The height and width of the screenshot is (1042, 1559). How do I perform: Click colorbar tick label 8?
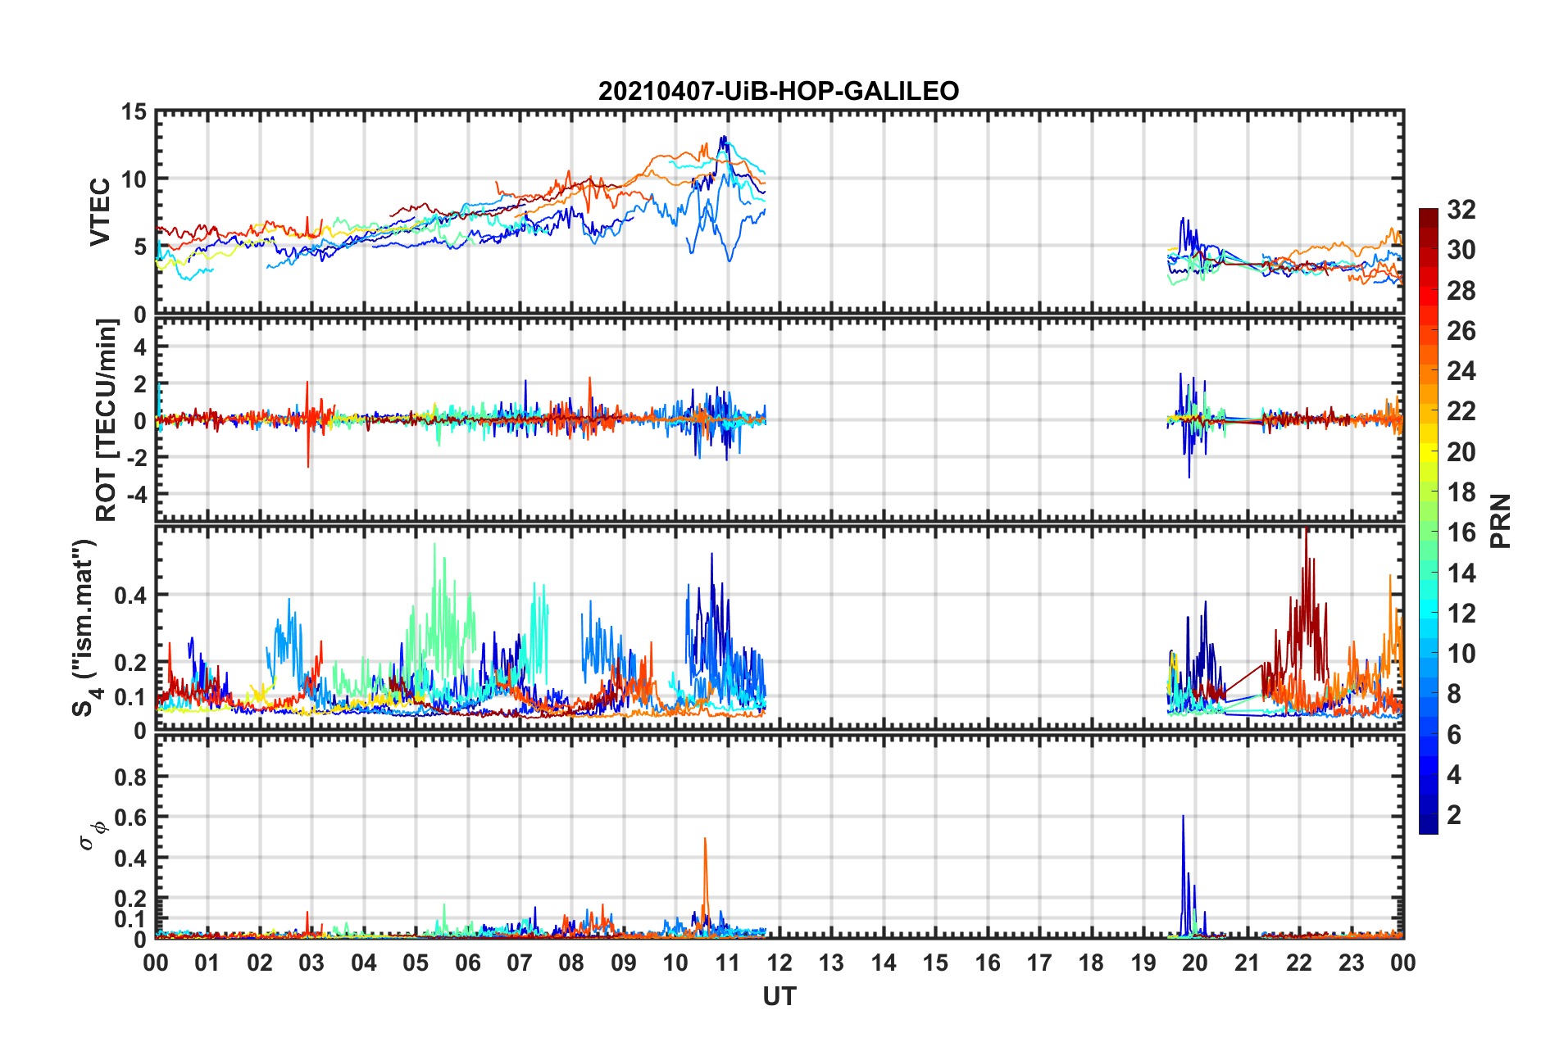click(1454, 694)
